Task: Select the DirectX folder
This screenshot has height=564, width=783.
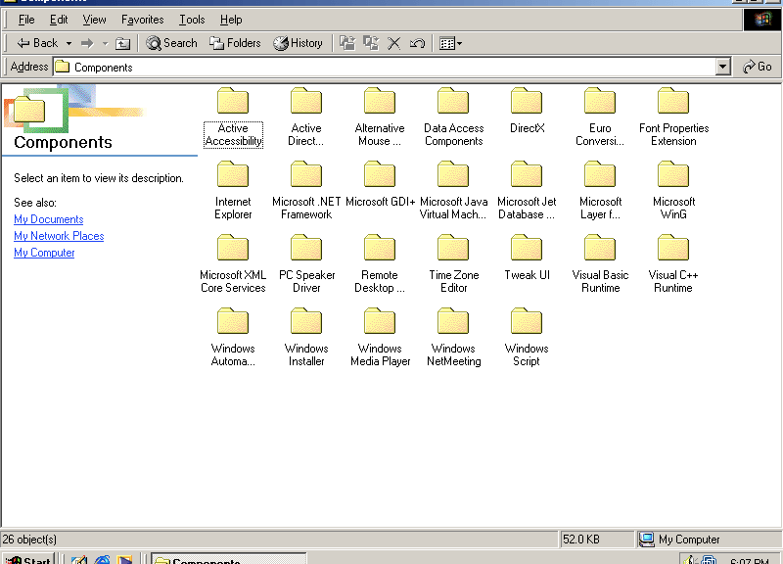Action: pyautogui.click(x=527, y=111)
